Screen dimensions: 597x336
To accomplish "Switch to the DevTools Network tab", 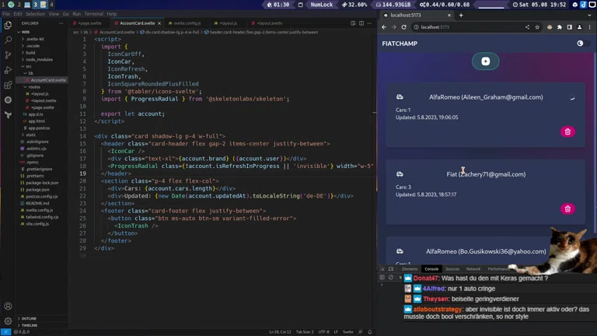I will 473,269.
